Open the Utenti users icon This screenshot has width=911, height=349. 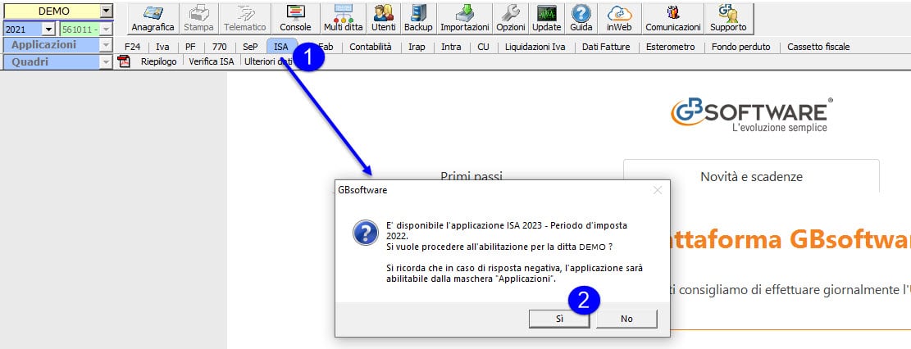pyautogui.click(x=383, y=18)
